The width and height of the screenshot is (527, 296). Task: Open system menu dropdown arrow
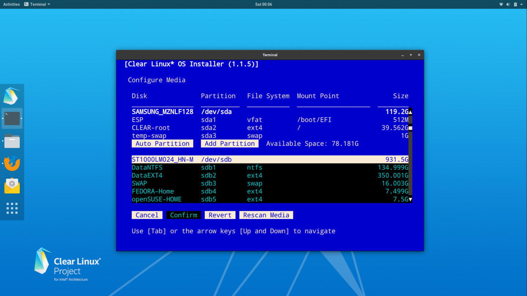point(522,4)
